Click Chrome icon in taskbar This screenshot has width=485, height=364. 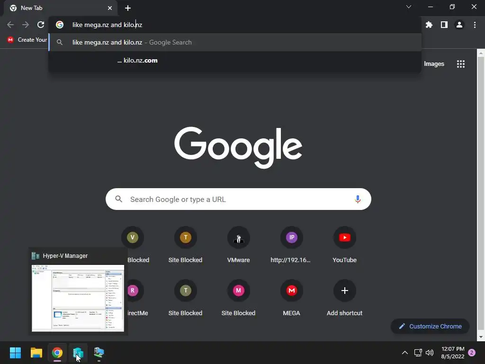coord(57,353)
